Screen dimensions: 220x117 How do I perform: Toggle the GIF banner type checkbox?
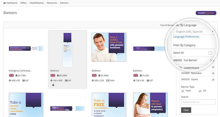(200, 91)
